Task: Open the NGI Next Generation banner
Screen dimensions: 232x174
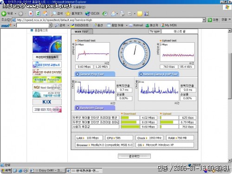Action: click(47, 87)
